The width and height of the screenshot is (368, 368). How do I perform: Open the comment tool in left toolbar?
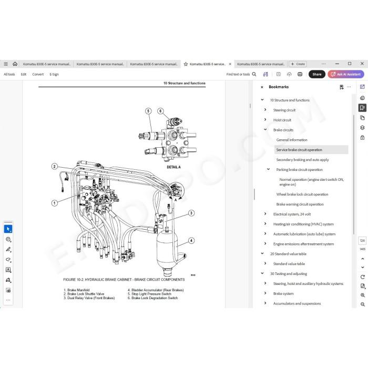pyautogui.click(x=8, y=239)
